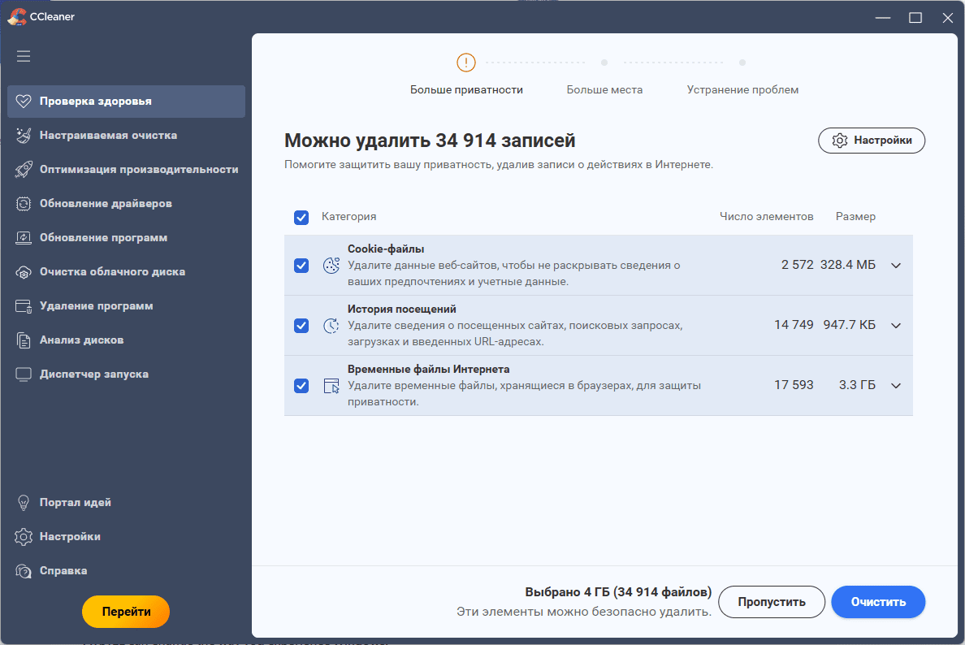
Task: Click the Размер column header
Action: 855,217
